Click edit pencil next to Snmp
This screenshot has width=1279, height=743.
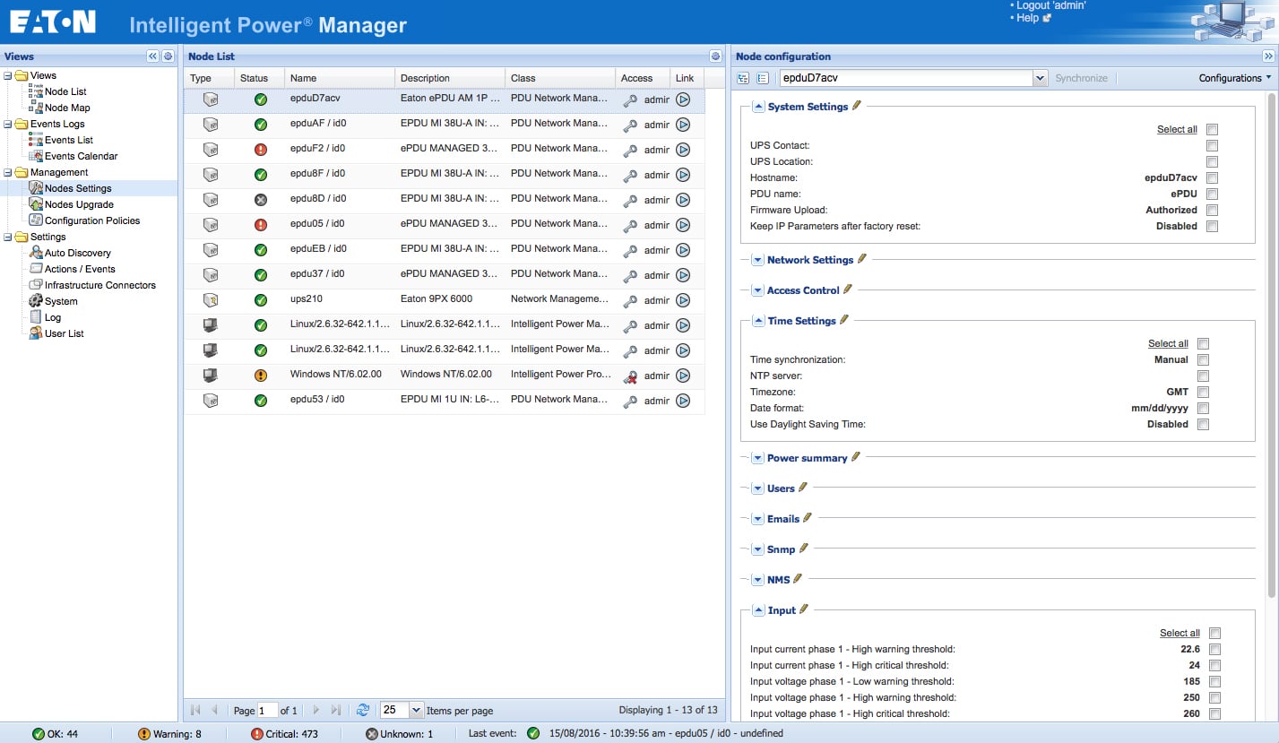[x=804, y=548]
